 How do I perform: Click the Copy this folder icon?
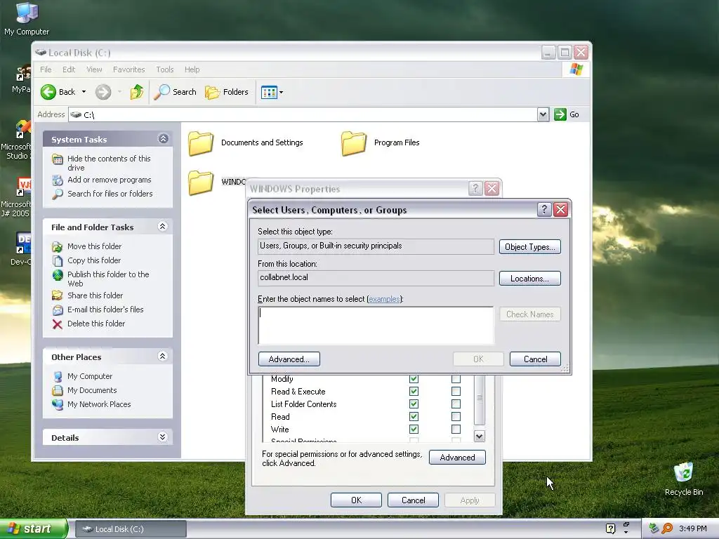[58, 261]
